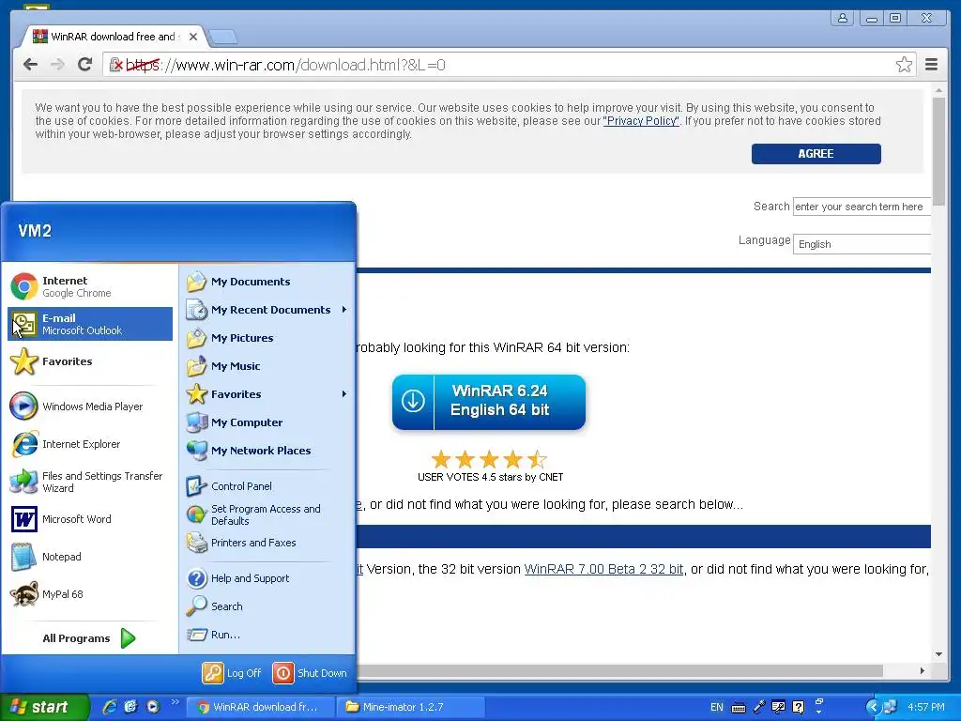Click the star rating graphic
This screenshot has width=961, height=721.
[x=488, y=458]
